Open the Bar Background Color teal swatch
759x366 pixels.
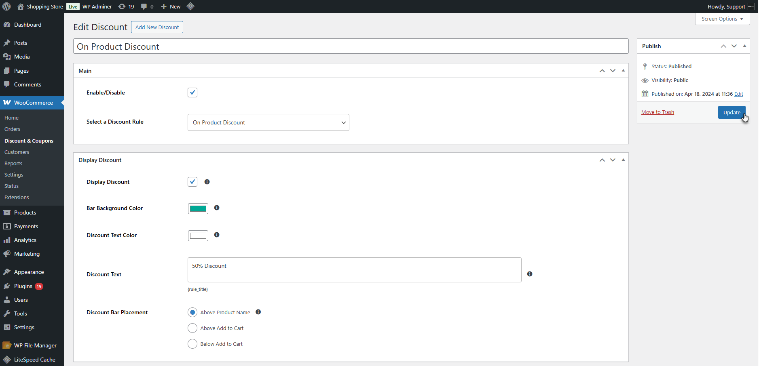[198, 208]
